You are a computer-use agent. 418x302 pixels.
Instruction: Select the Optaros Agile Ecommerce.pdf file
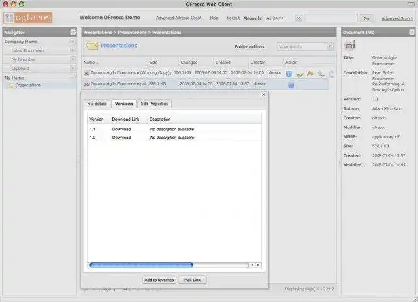118,84
